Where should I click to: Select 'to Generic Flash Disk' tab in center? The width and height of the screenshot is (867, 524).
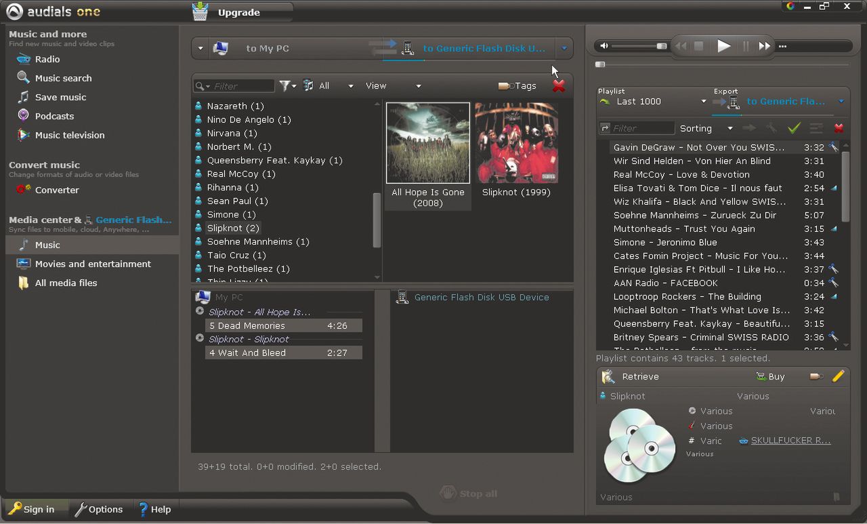484,48
